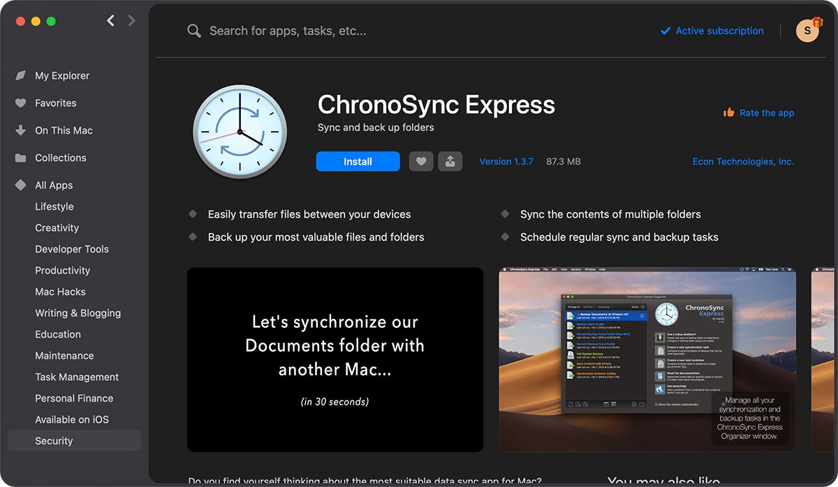This screenshot has height=487, width=838.
Task: Open the video preview about synchronizing Documents
Action: click(x=335, y=360)
